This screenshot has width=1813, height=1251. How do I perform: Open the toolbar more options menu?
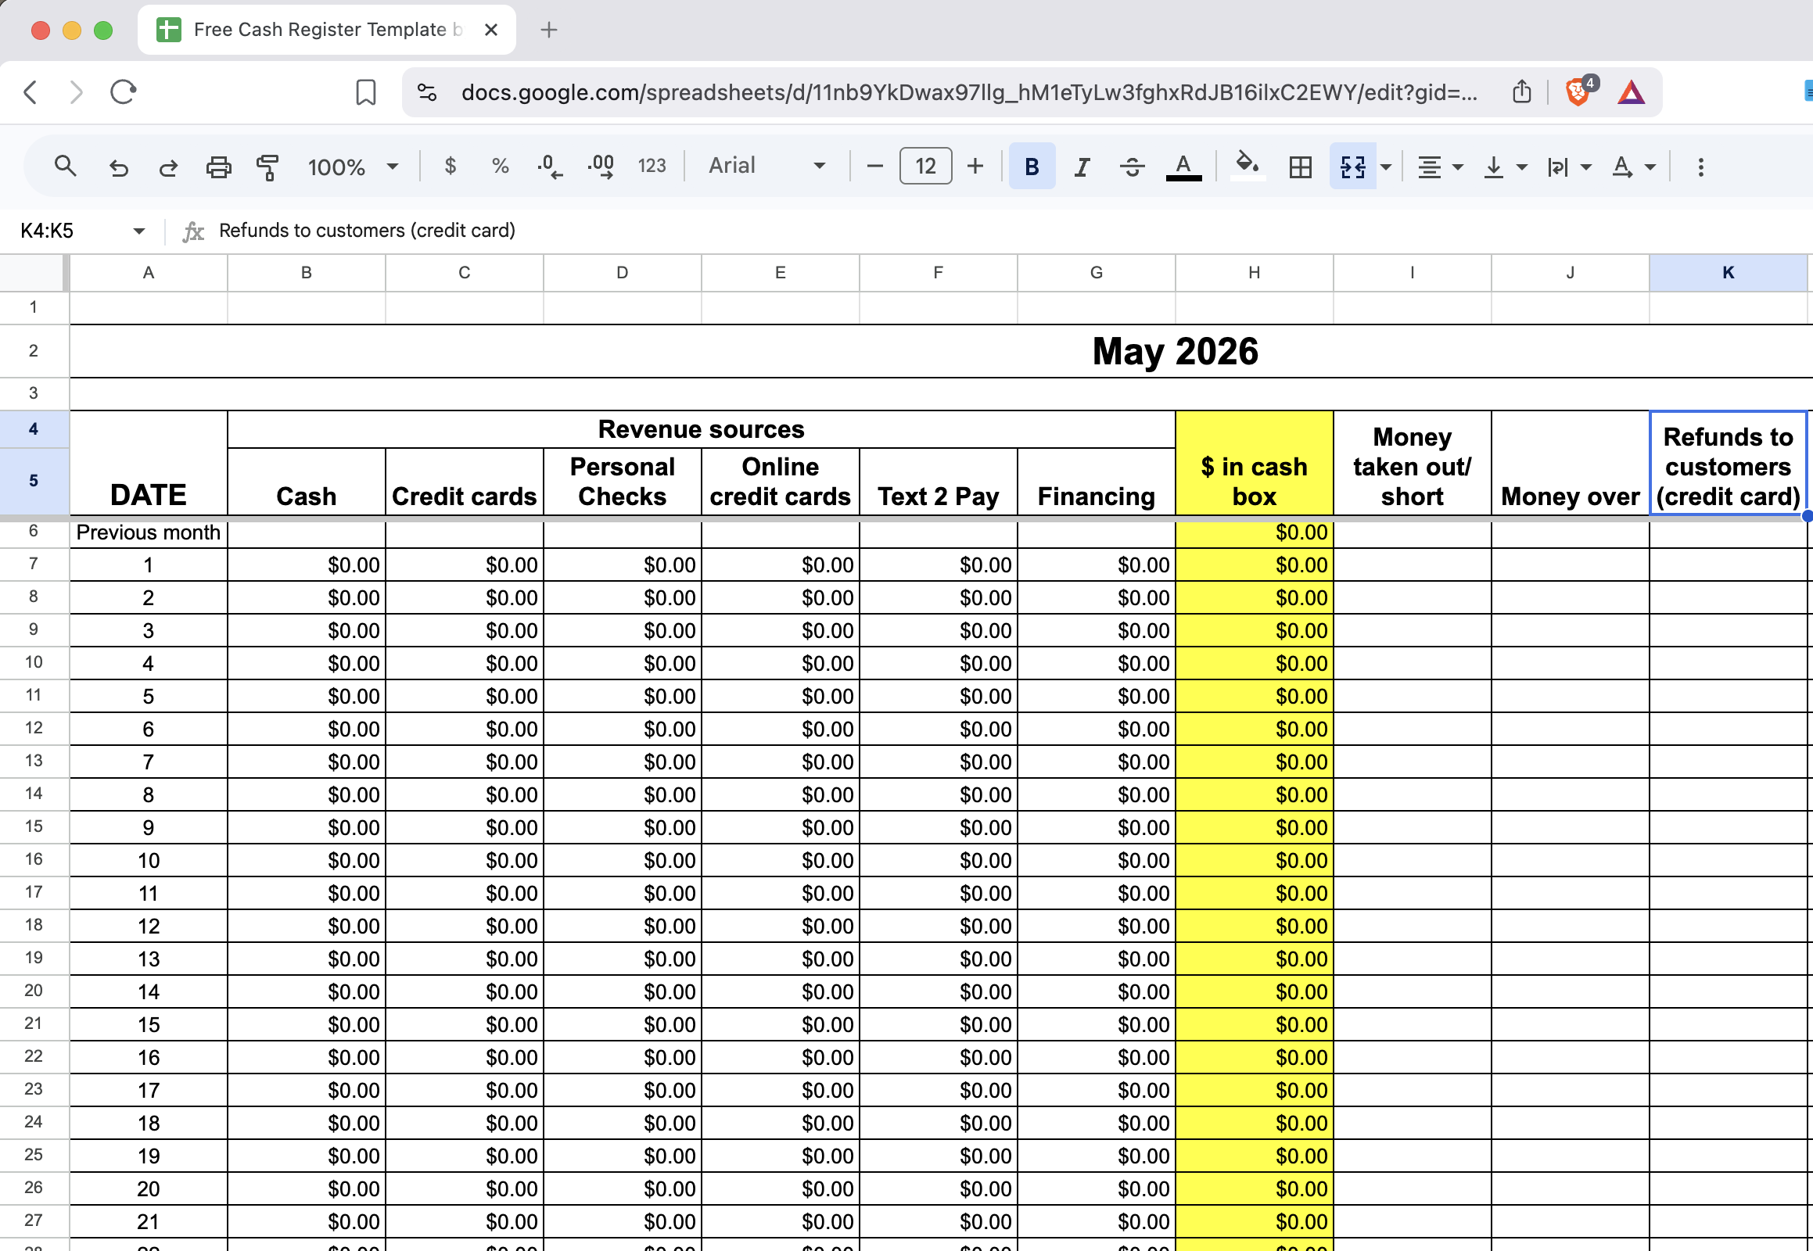[1700, 167]
